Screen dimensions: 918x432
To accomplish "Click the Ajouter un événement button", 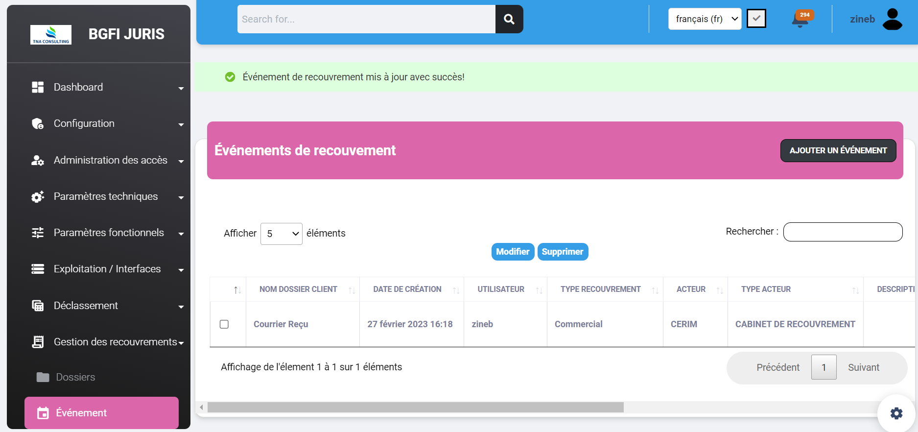I will (838, 150).
